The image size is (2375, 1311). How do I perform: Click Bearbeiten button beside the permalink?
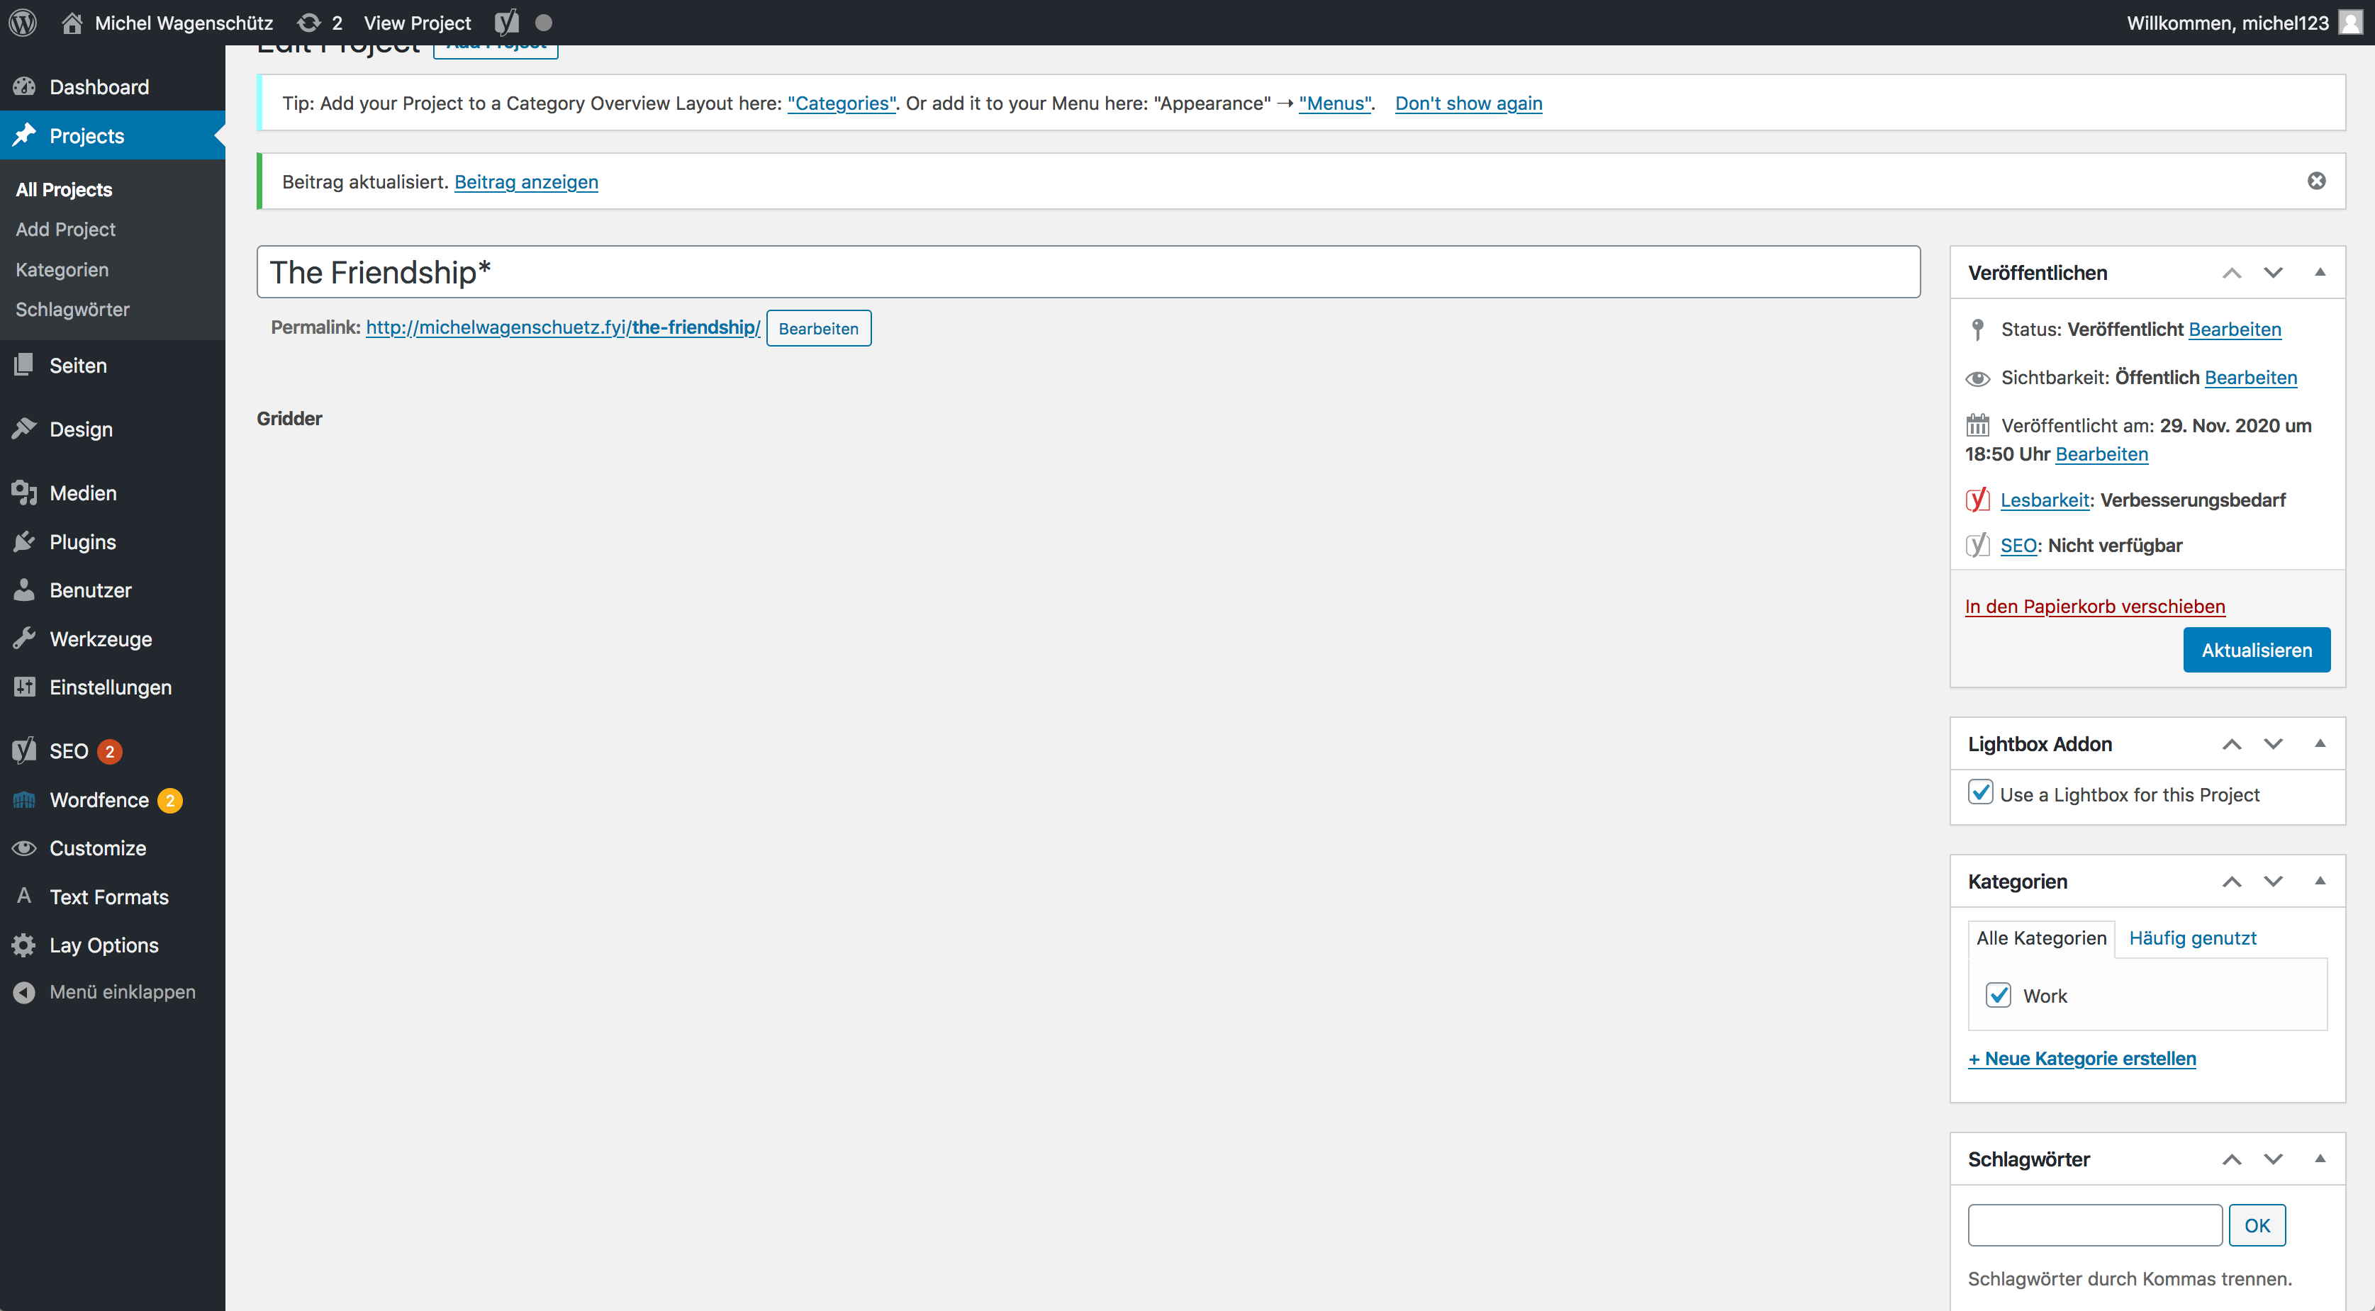[818, 329]
